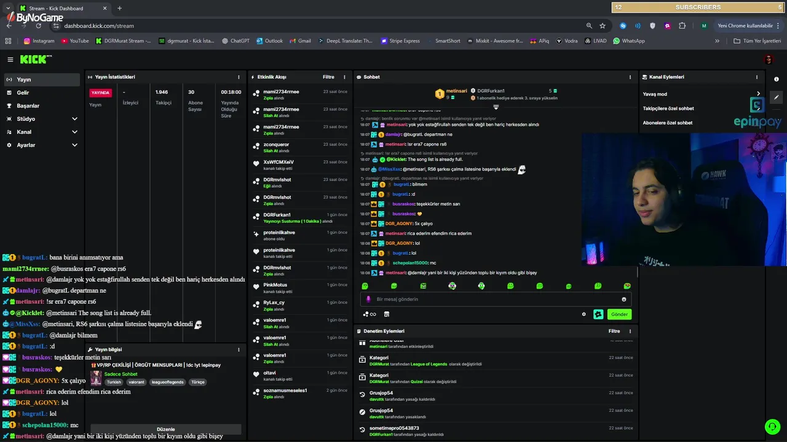The height and width of the screenshot is (442, 787).
Task: Click the Bir mesaj gönderin field
Action: click(496, 300)
